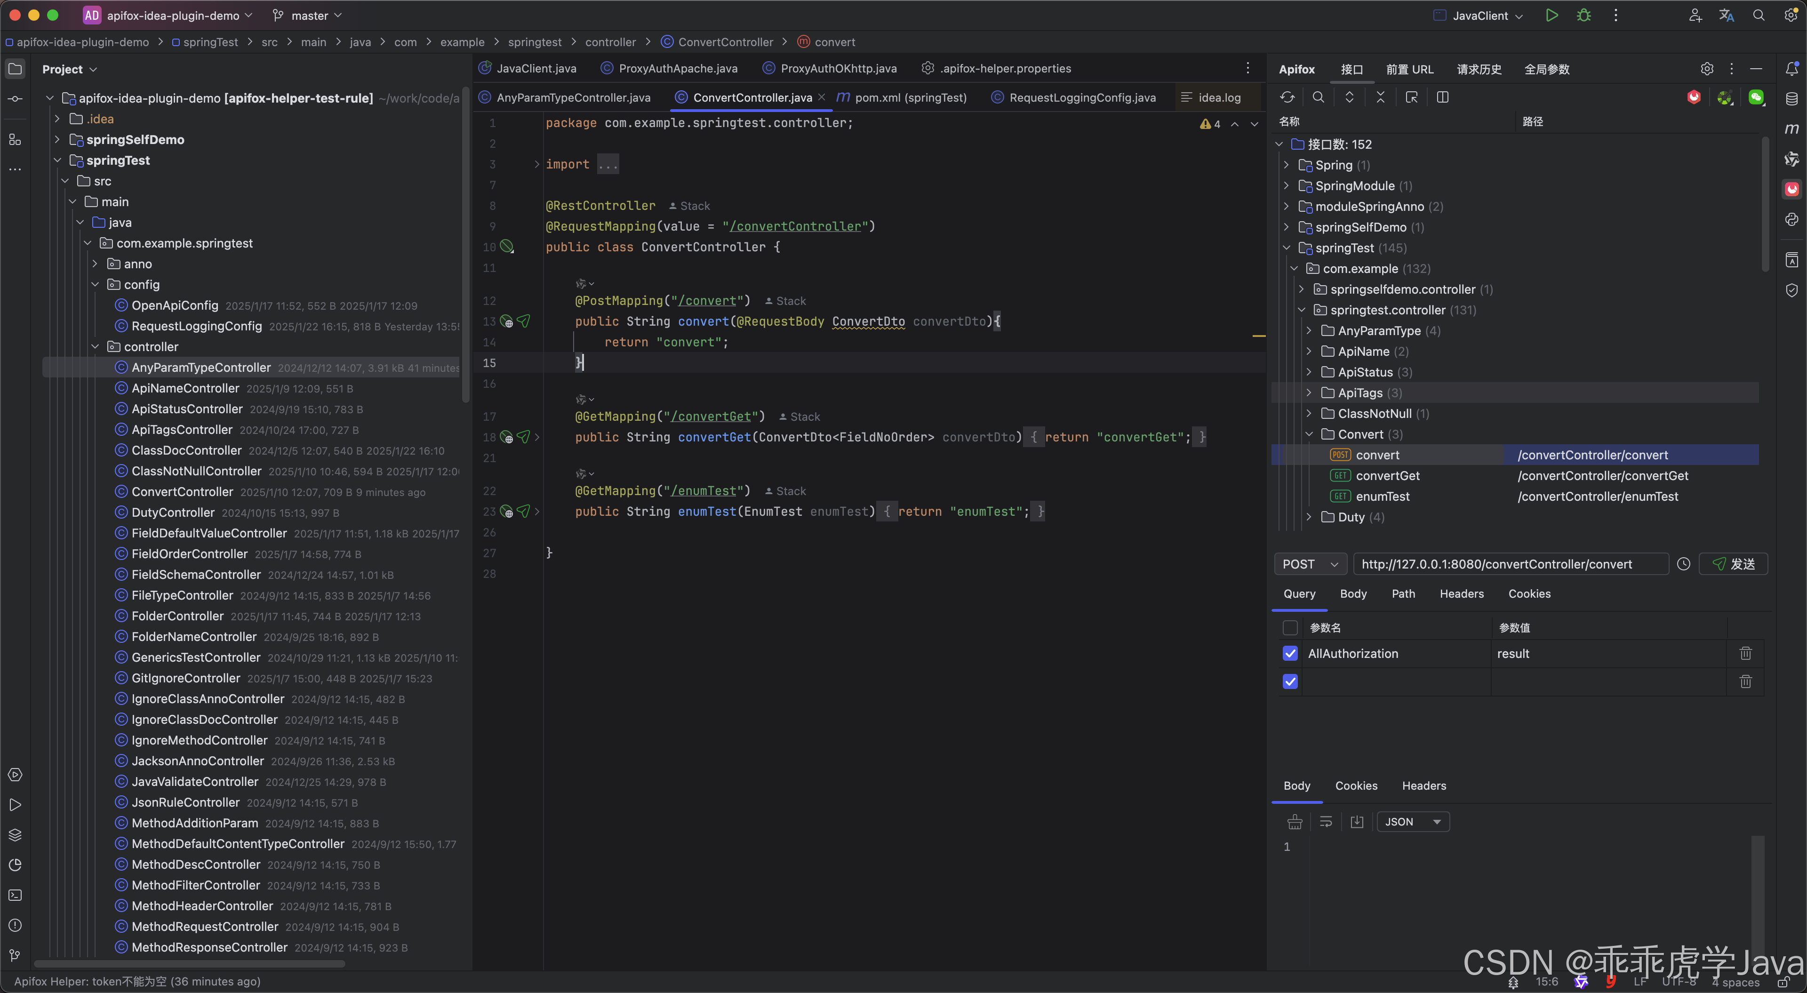This screenshot has width=1807, height=993.
Task: Delete the AllAuthorization parameter row
Action: coord(1745,653)
